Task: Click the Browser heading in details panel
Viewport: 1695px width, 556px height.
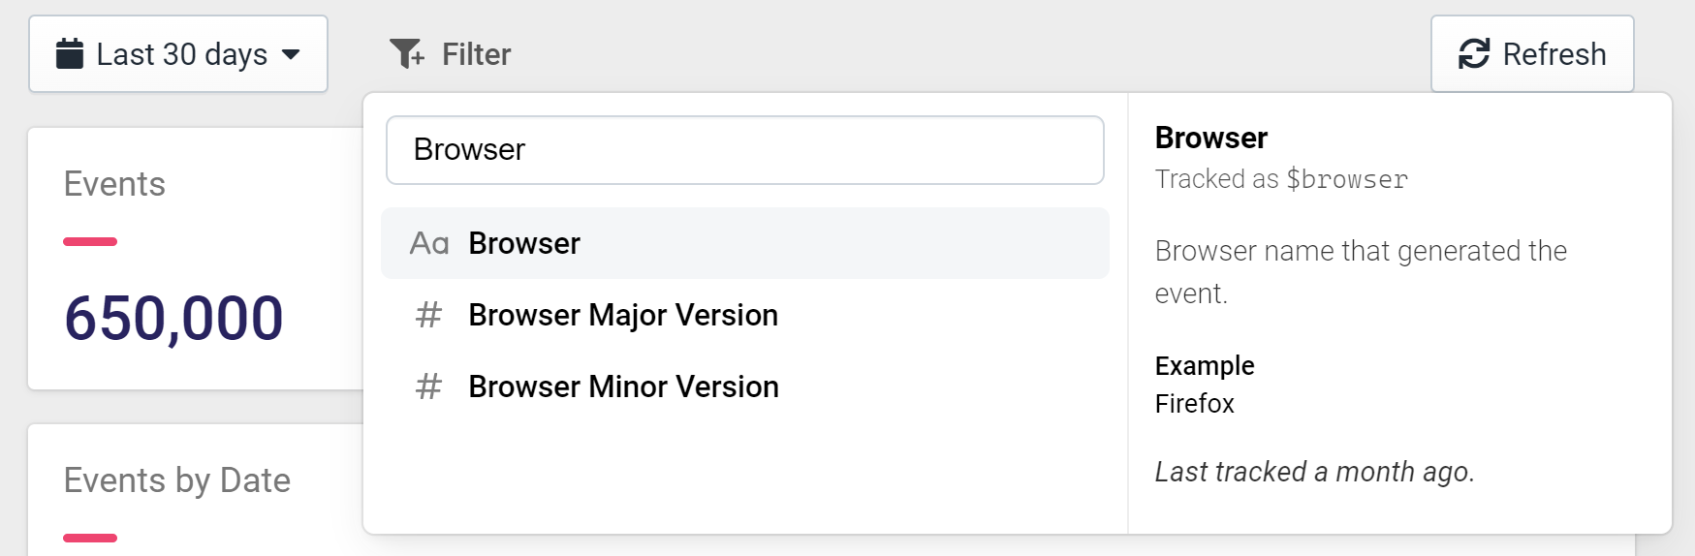Action: coord(1211,139)
